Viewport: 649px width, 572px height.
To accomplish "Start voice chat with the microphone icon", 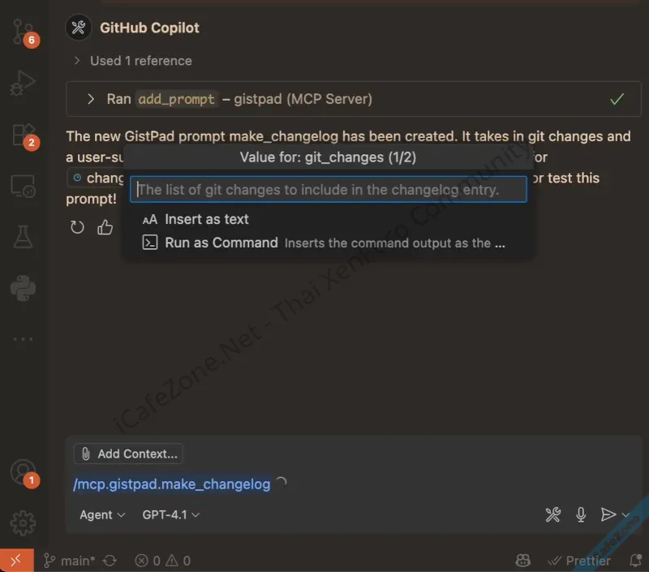I will point(581,514).
